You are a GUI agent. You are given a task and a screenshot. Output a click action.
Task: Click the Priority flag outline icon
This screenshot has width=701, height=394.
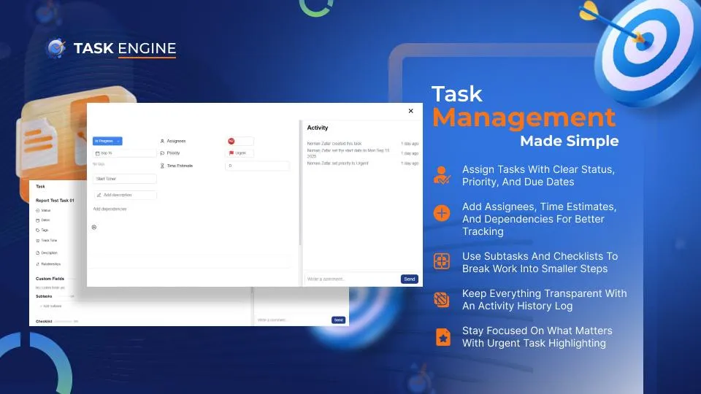click(162, 153)
